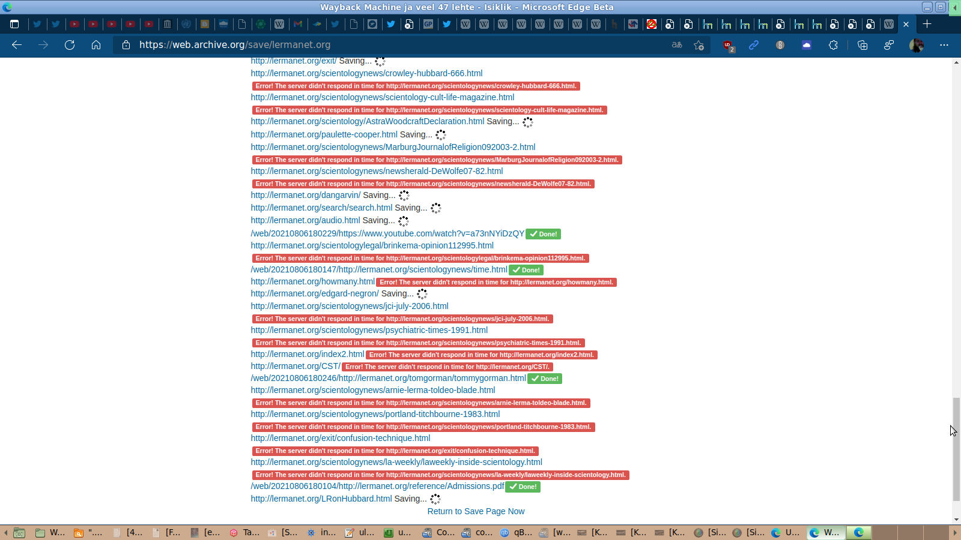Open the tab actions menu
Screen dimensions: 961x540
pyautogui.click(x=14, y=25)
